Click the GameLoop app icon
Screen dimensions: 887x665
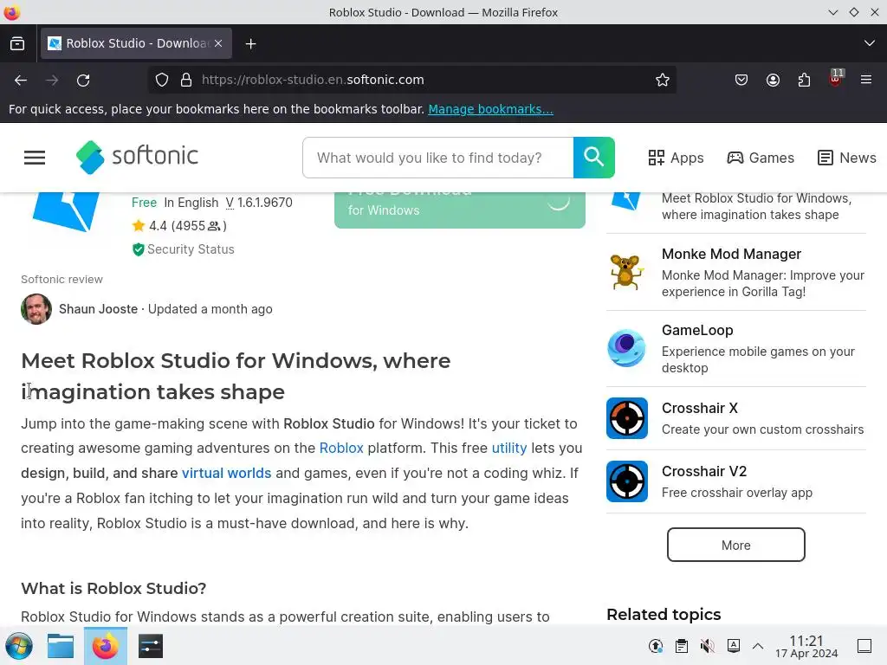click(626, 348)
